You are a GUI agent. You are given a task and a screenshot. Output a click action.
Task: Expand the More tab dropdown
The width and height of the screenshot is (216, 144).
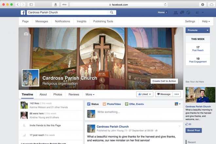(90, 94)
